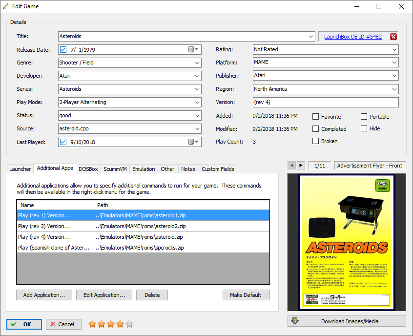The height and width of the screenshot is (336, 413).
Task: Click the Version text field
Action: pyautogui.click(x=326, y=102)
